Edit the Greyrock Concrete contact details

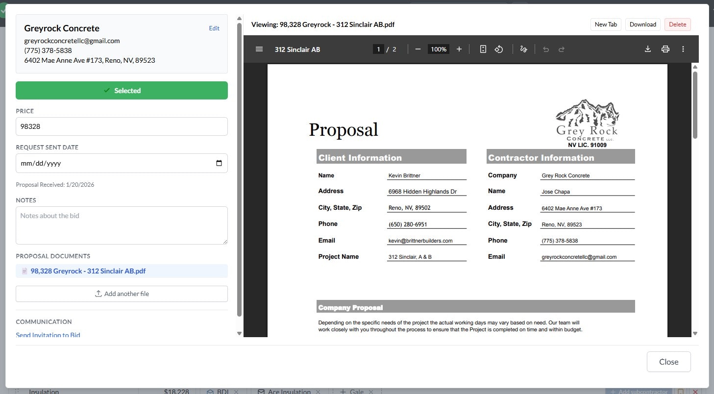[x=214, y=28]
